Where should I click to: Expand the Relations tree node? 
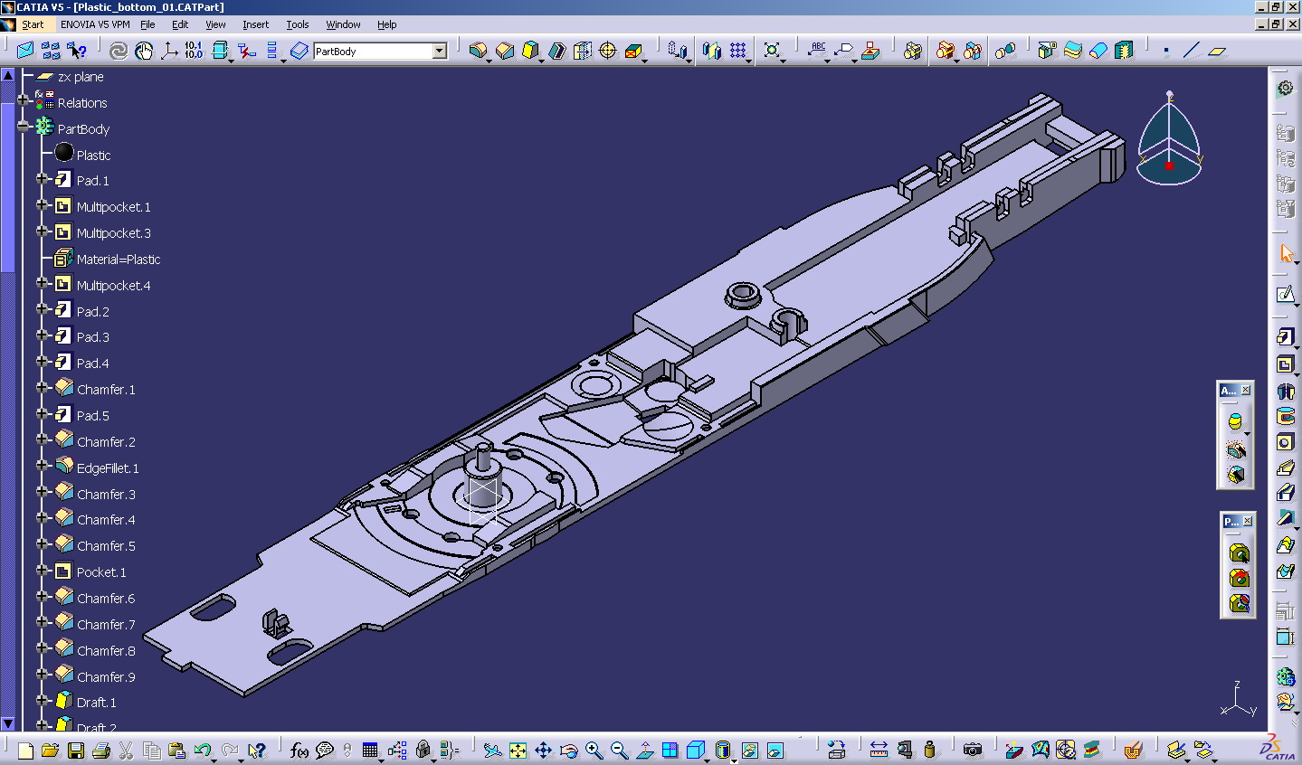23,102
